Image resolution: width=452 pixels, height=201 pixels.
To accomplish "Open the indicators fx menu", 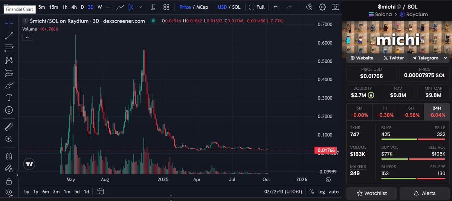I will tap(153, 7).
